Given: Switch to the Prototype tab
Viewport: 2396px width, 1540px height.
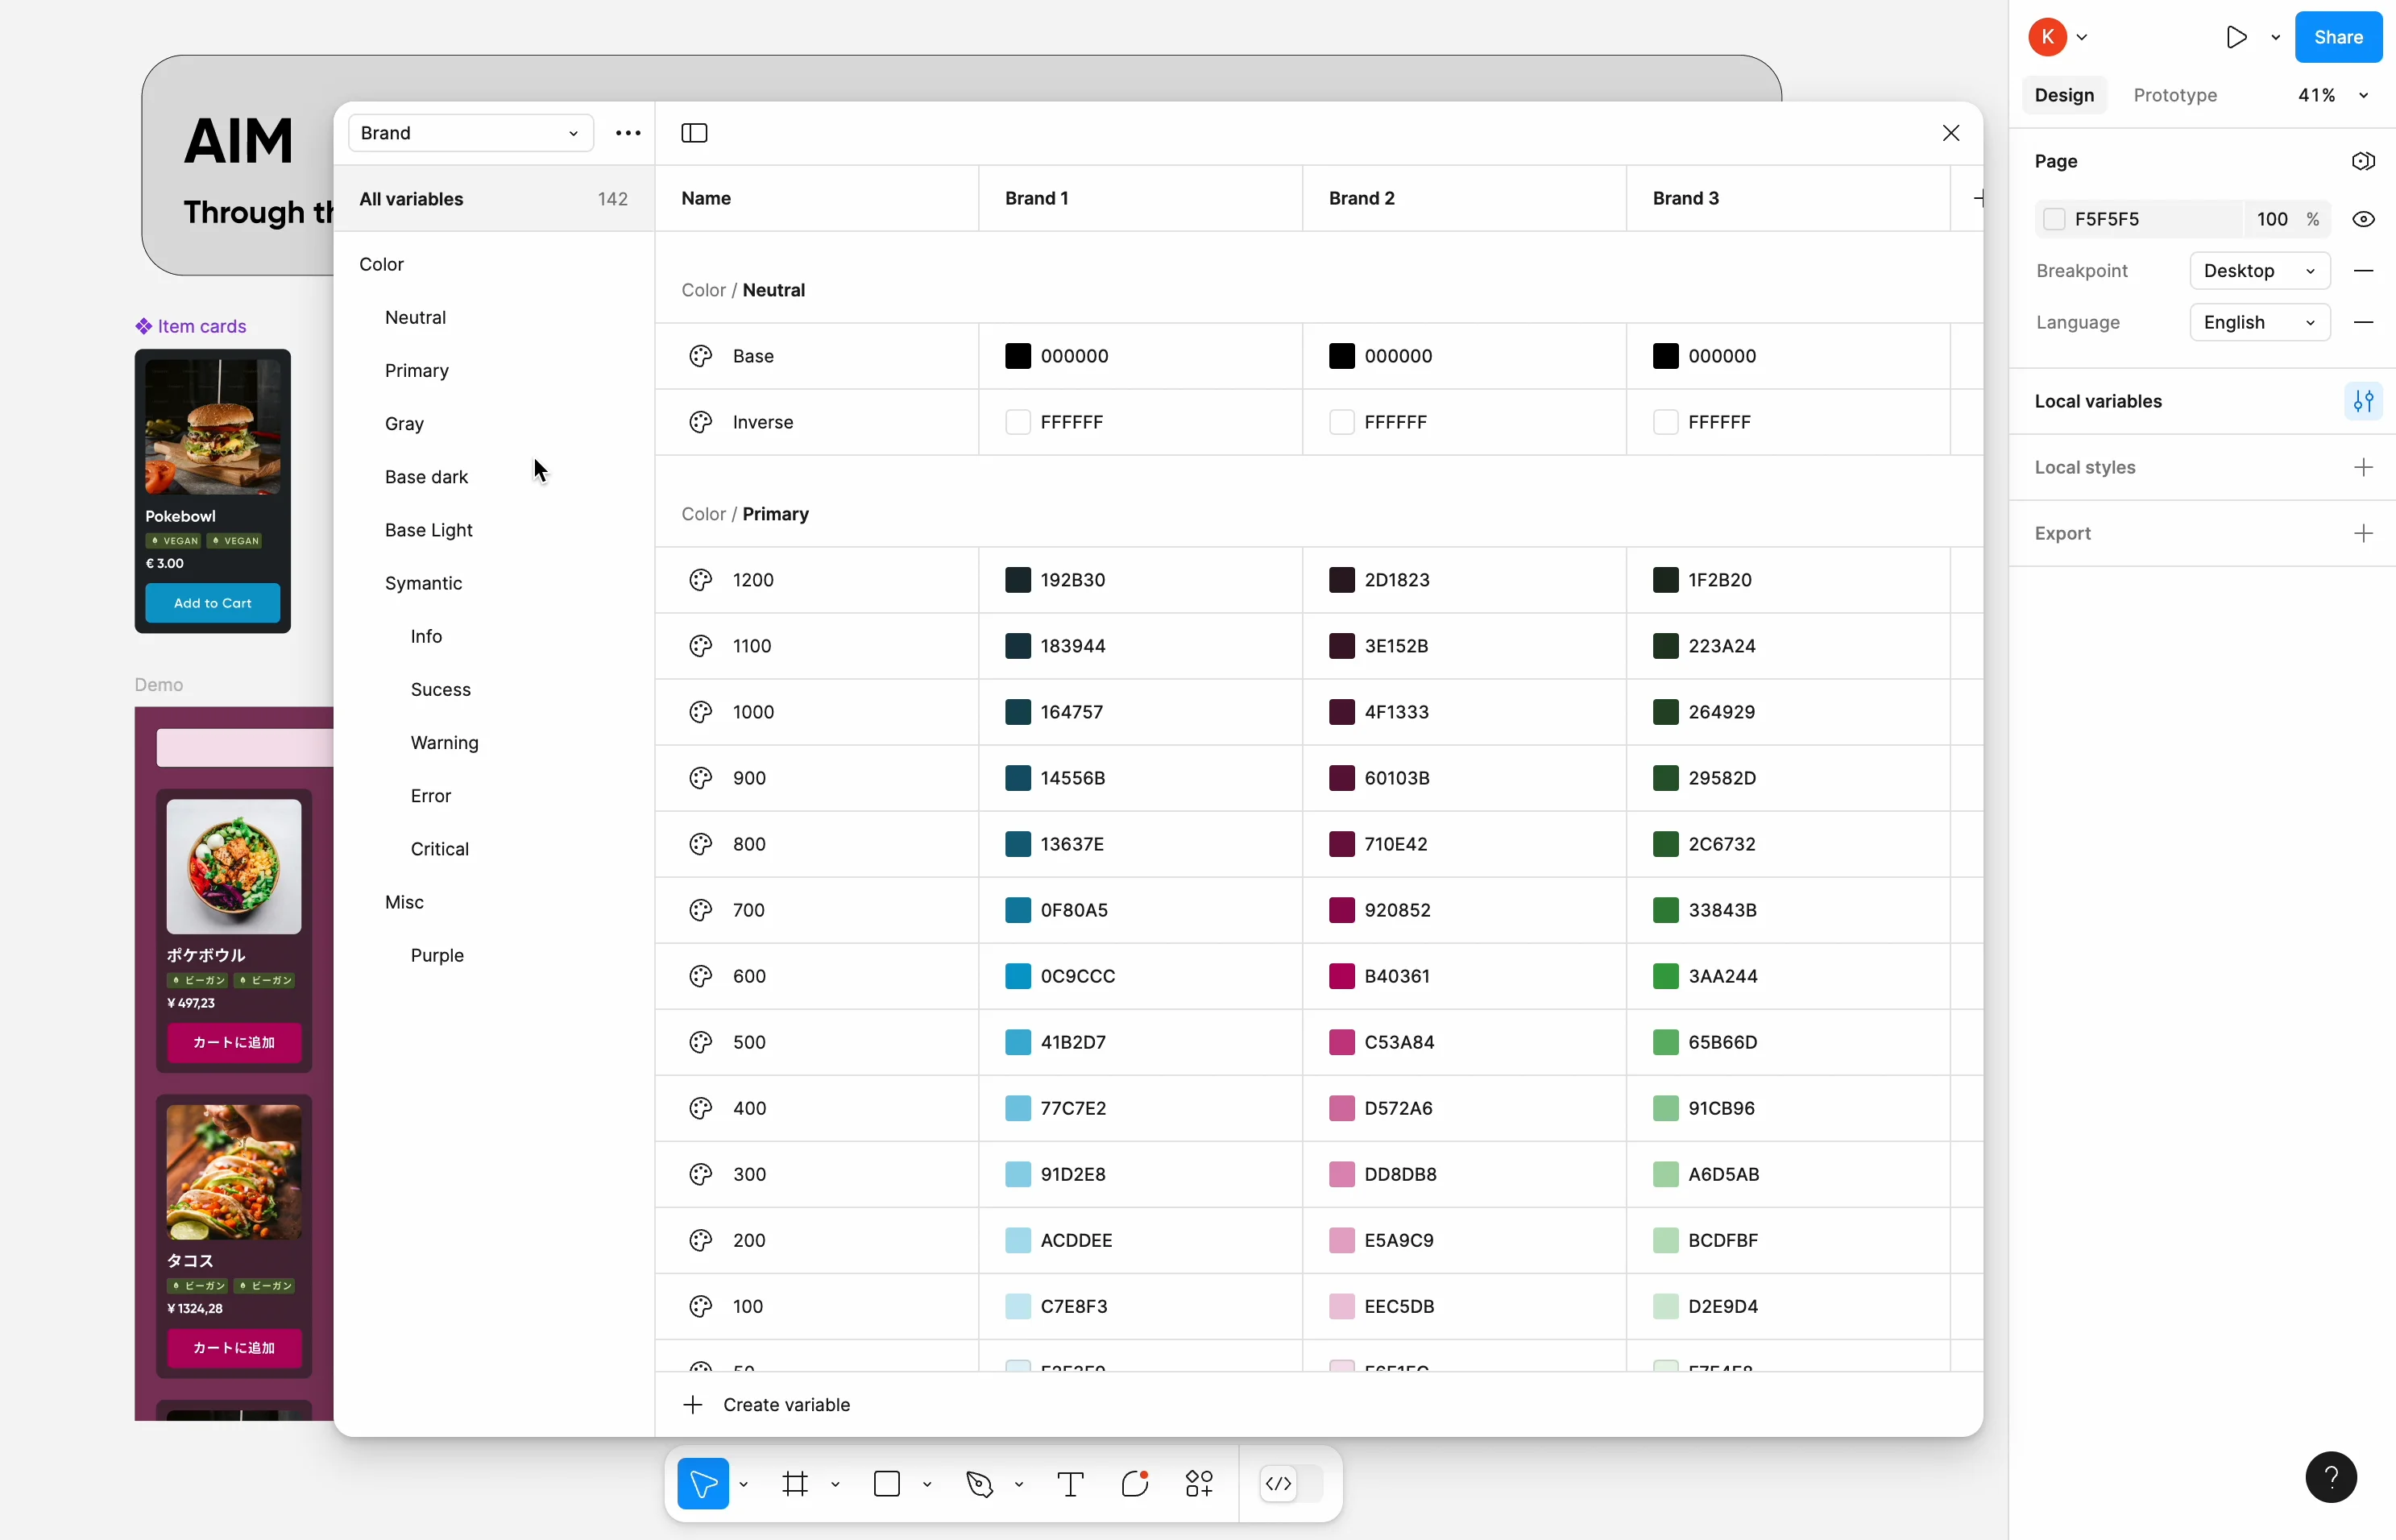Looking at the screenshot, I should pos(2174,95).
